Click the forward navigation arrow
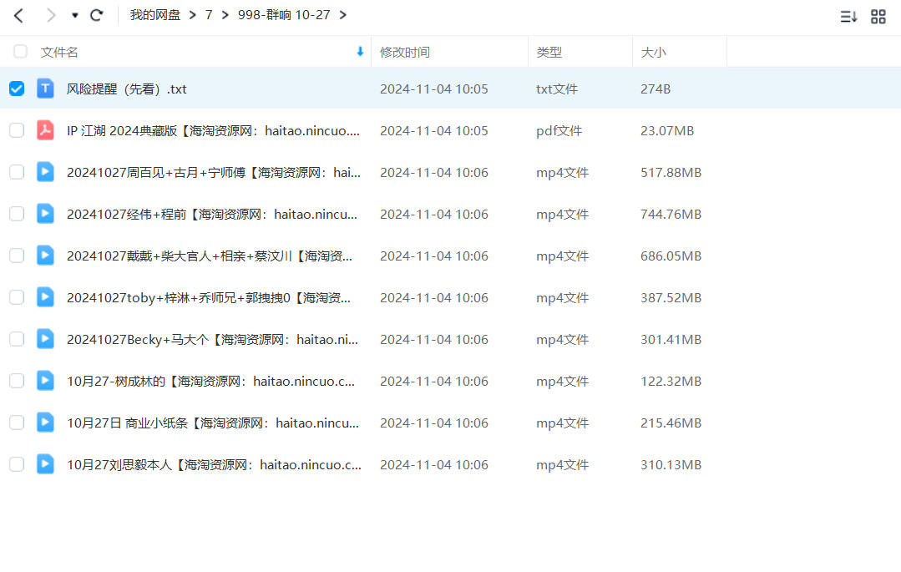 51,16
